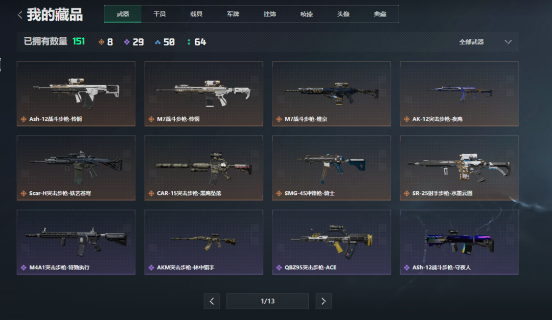Open the 挂饰 tab

270,14
